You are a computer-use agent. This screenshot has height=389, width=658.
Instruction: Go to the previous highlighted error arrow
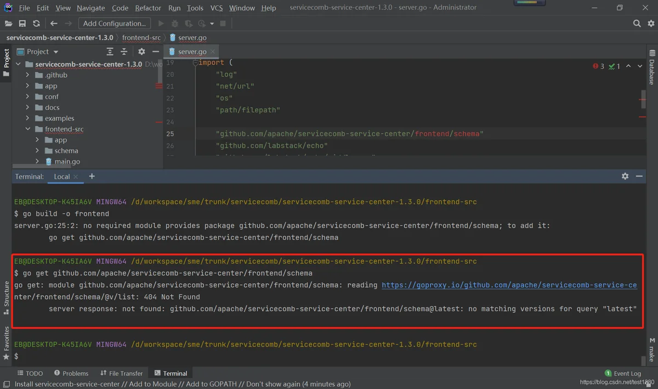pos(628,66)
